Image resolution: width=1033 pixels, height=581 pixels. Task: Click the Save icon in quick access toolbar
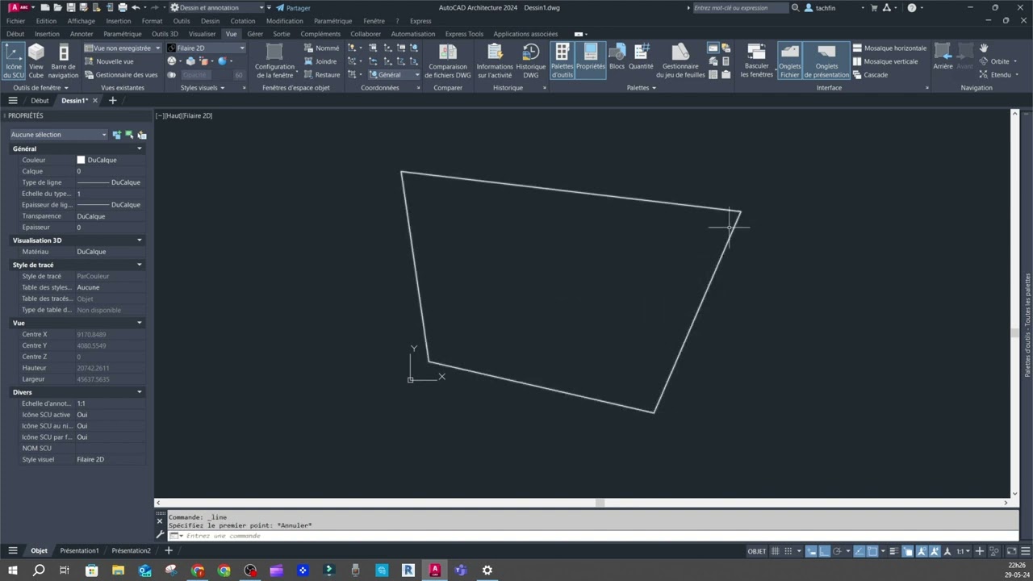(x=71, y=7)
